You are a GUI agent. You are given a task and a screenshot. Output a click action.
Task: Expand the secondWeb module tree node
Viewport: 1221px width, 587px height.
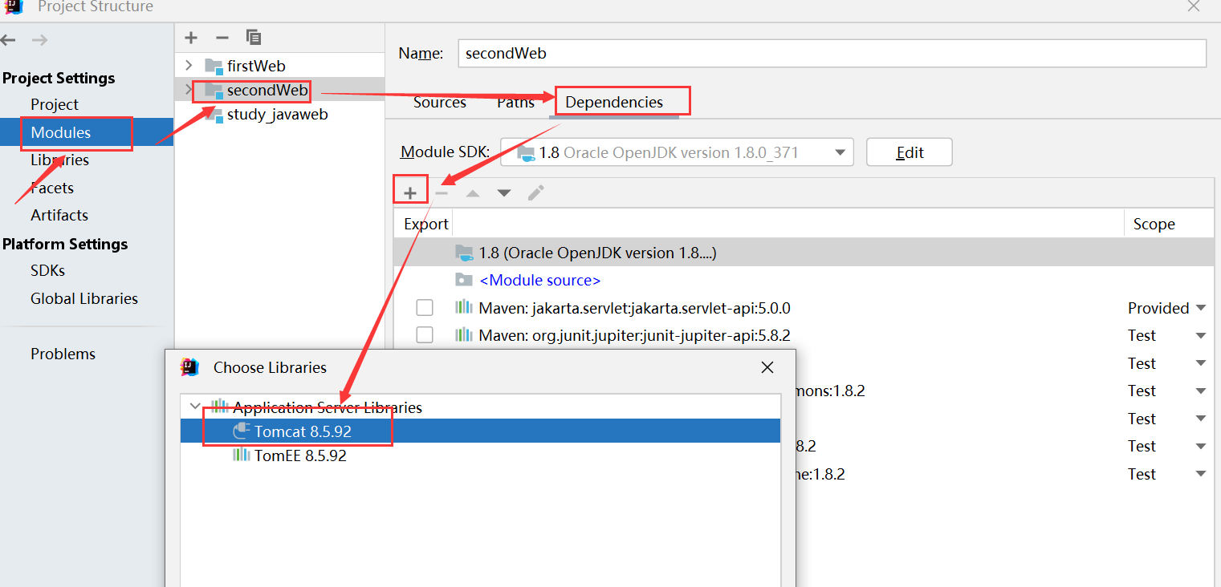189,90
